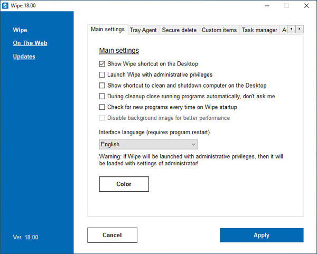Open the Interface language dropdown
317x254 pixels.
[148, 144]
